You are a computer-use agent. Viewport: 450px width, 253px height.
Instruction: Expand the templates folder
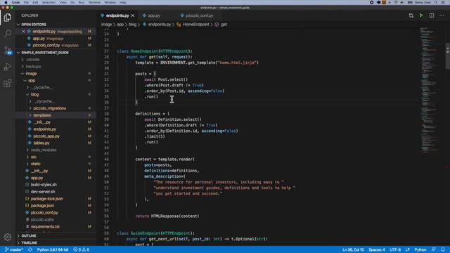tap(56, 115)
